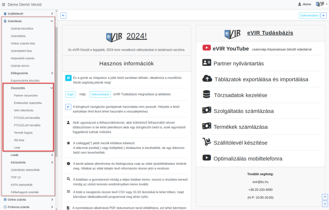
Task: Click the eVIR logo beside Tudásbázis
Action: 233,34
